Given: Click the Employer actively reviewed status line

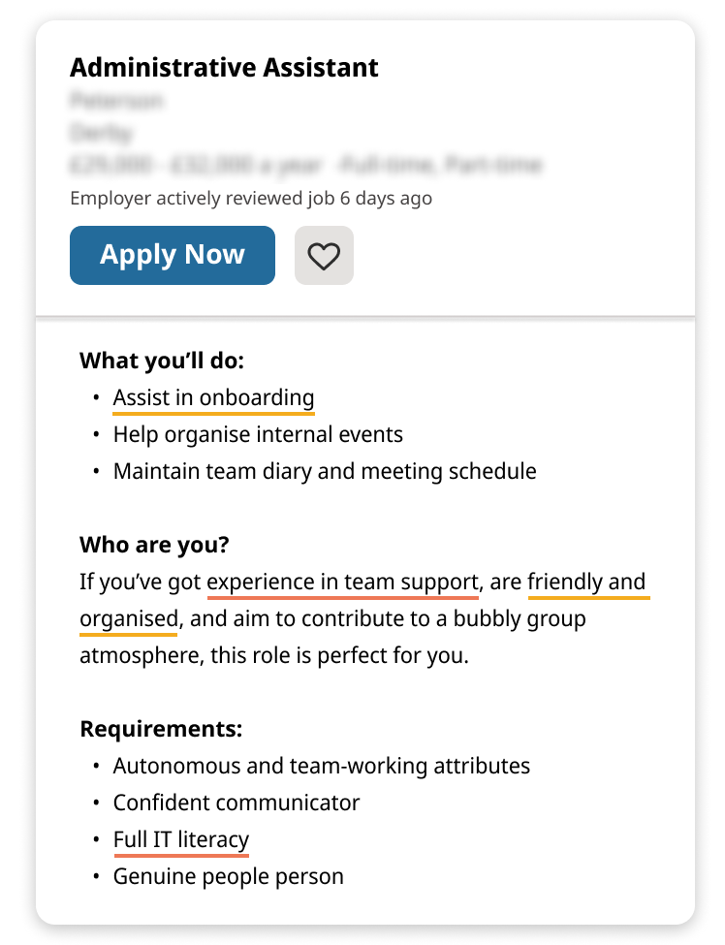Looking at the screenshot, I should 250,198.
